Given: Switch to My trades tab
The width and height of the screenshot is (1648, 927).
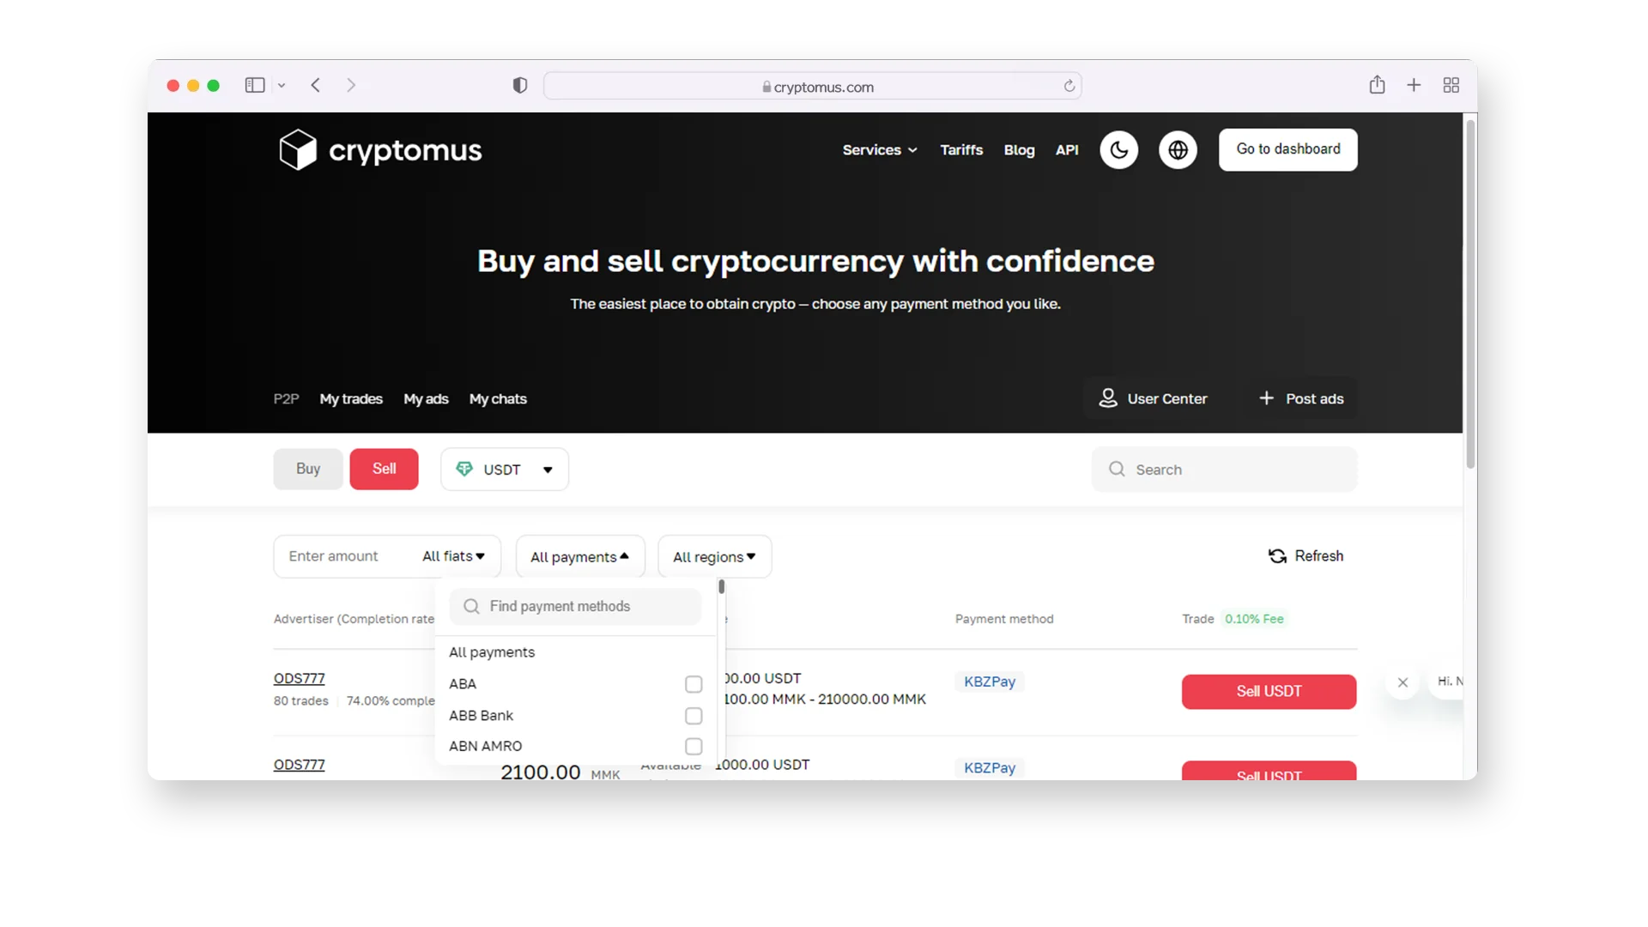Looking at the screenshot, I should pos(351,398).
